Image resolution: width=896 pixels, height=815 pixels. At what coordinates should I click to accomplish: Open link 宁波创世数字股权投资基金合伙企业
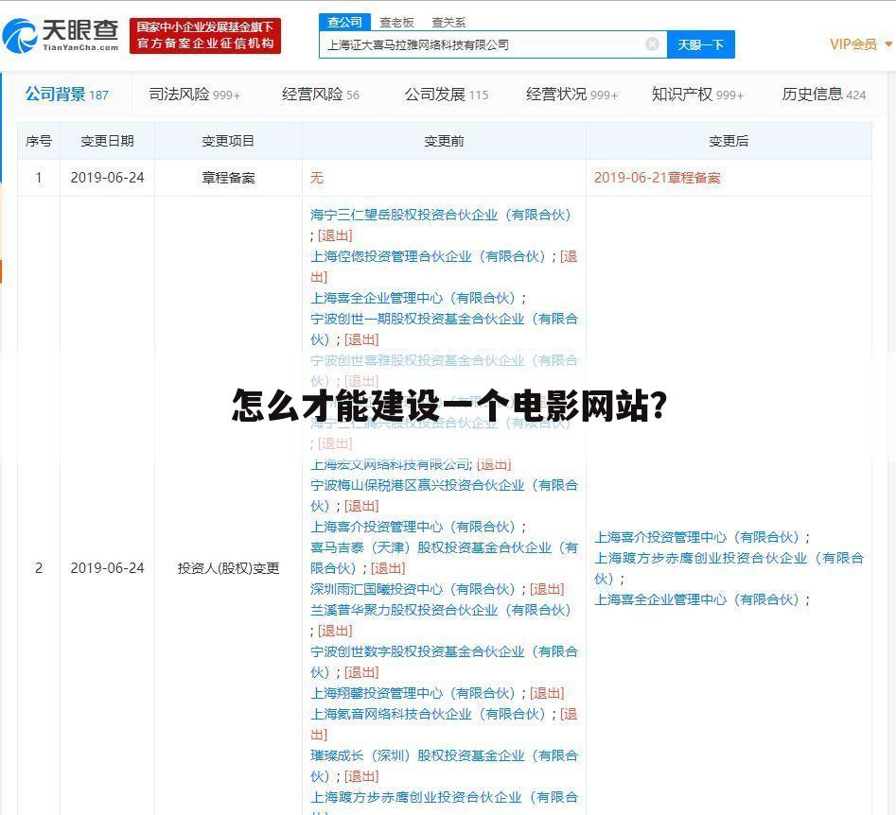[444, 662]
